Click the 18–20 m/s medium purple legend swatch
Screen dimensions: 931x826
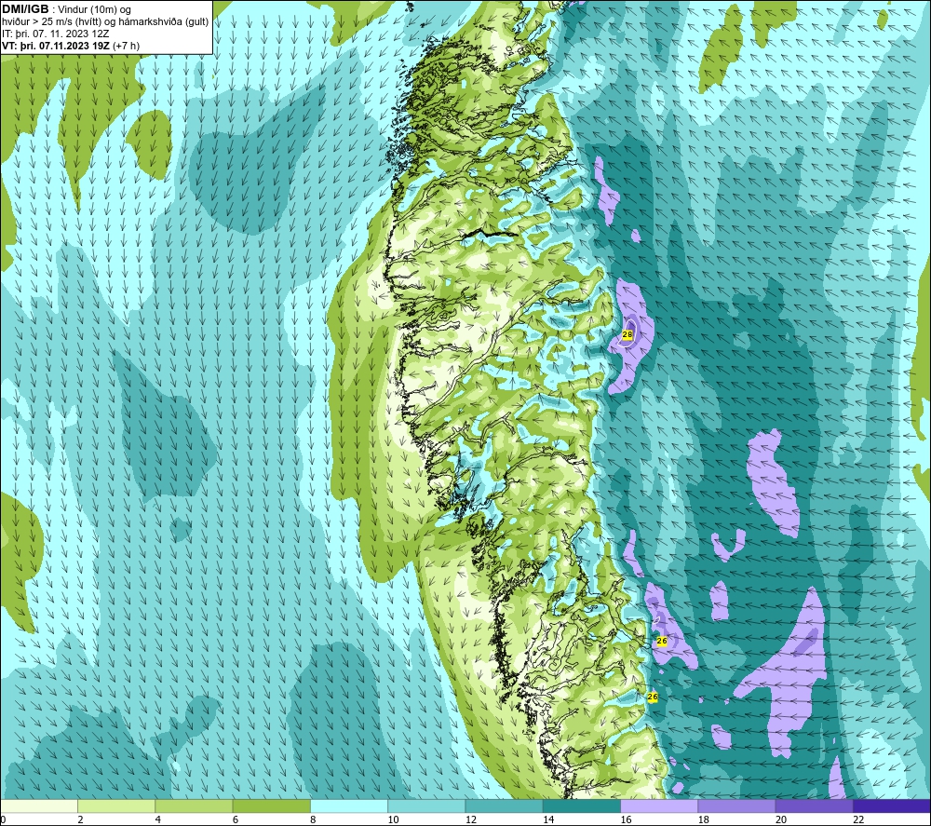point(736,806)
